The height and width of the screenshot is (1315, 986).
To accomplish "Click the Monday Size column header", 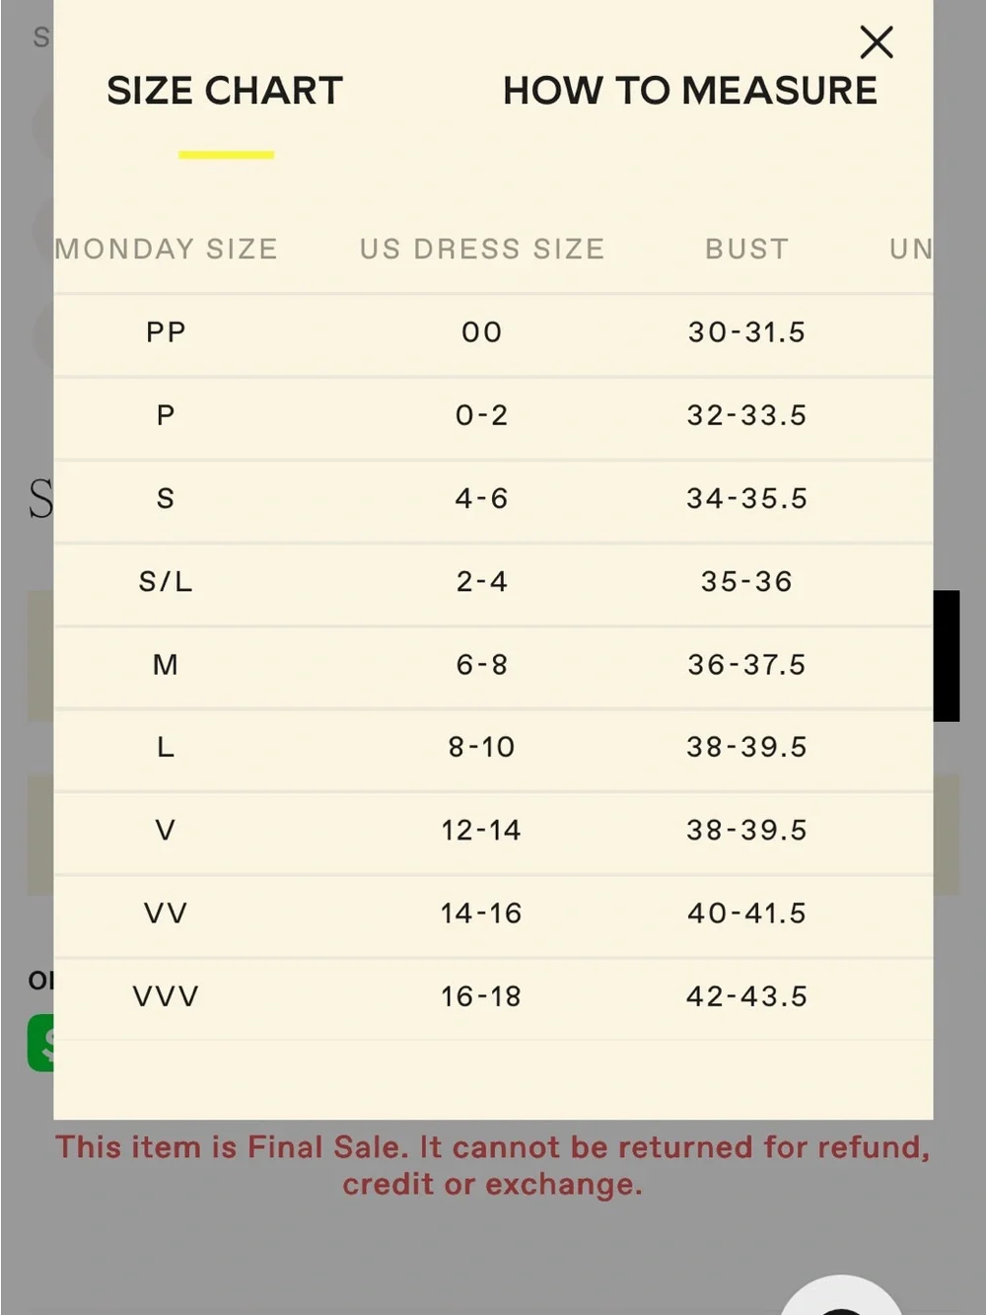I will pos(166,249).
